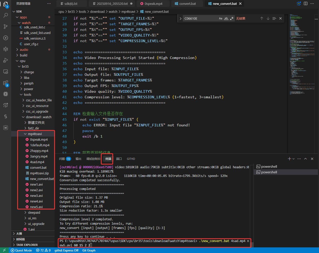Click the chip icon in activity bar

pyautogui.click(x=6, y=94)
